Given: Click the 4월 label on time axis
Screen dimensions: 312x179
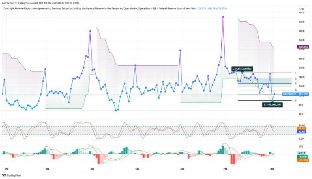Looking at the screenshot, I should (x=92, y=169).
